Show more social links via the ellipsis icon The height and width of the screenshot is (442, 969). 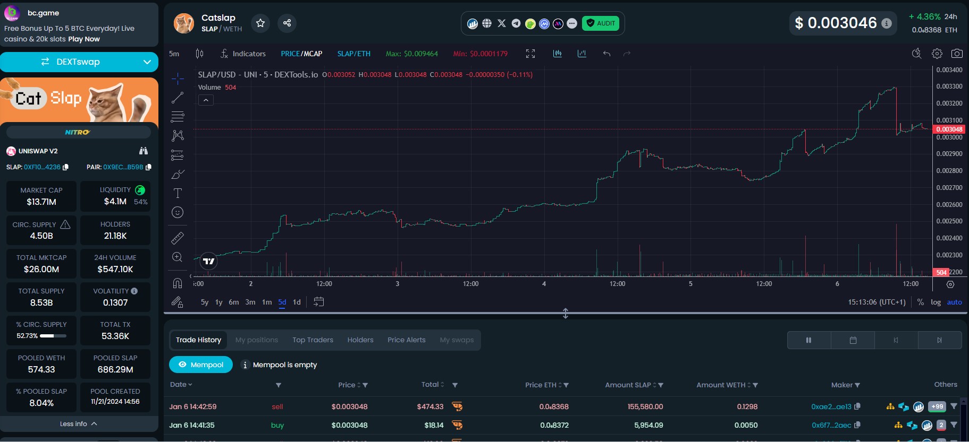[x=572, y=23]
